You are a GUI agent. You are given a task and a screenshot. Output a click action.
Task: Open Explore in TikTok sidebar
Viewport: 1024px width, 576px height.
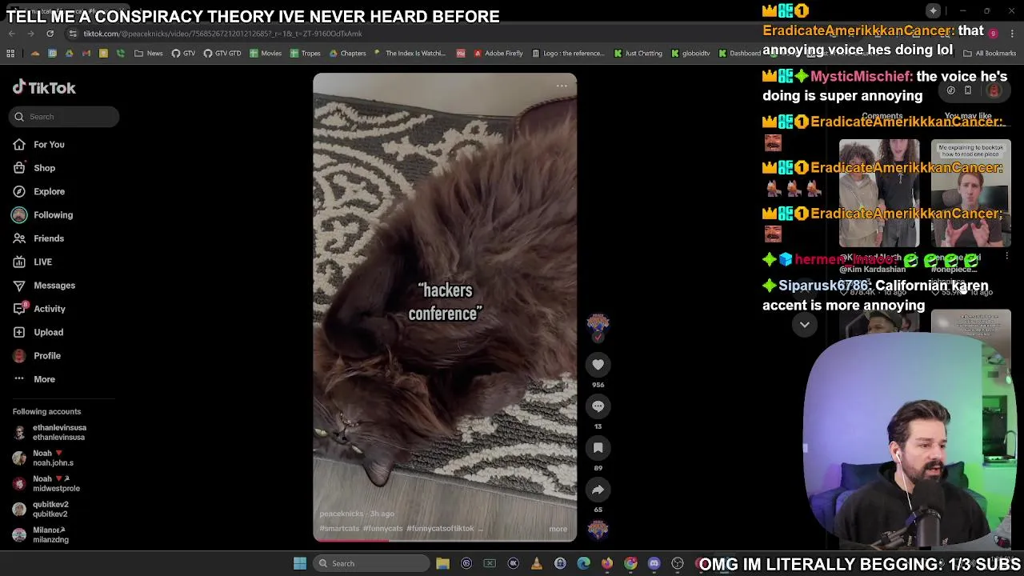pyautogui.click(x=49, y=191)
